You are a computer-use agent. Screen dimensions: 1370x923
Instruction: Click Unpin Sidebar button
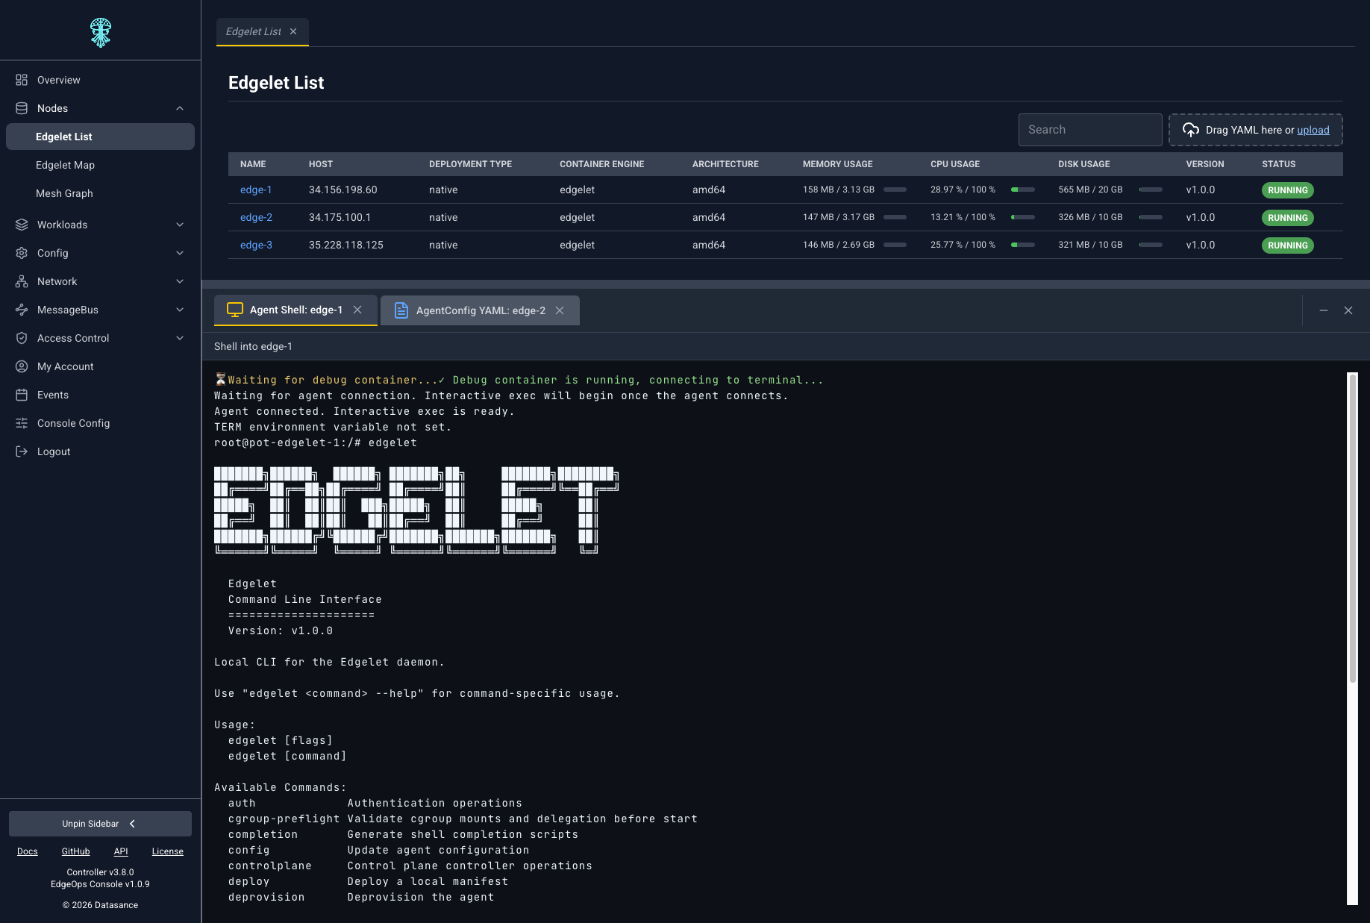click(x=100, y=824)
